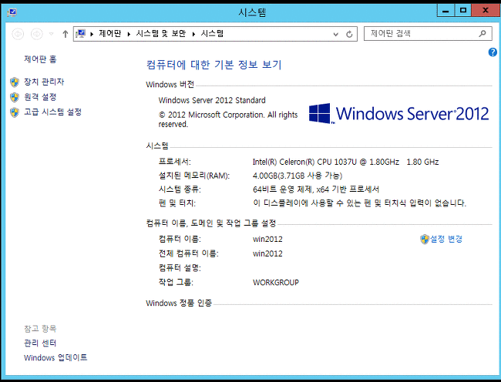Click the 설정 변경 link
Screen dimensions: 501x382
(446, 239)
